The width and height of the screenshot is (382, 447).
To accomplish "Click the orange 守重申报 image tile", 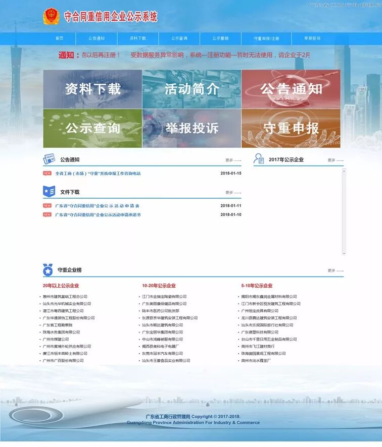I will click(x=291, y=128).
